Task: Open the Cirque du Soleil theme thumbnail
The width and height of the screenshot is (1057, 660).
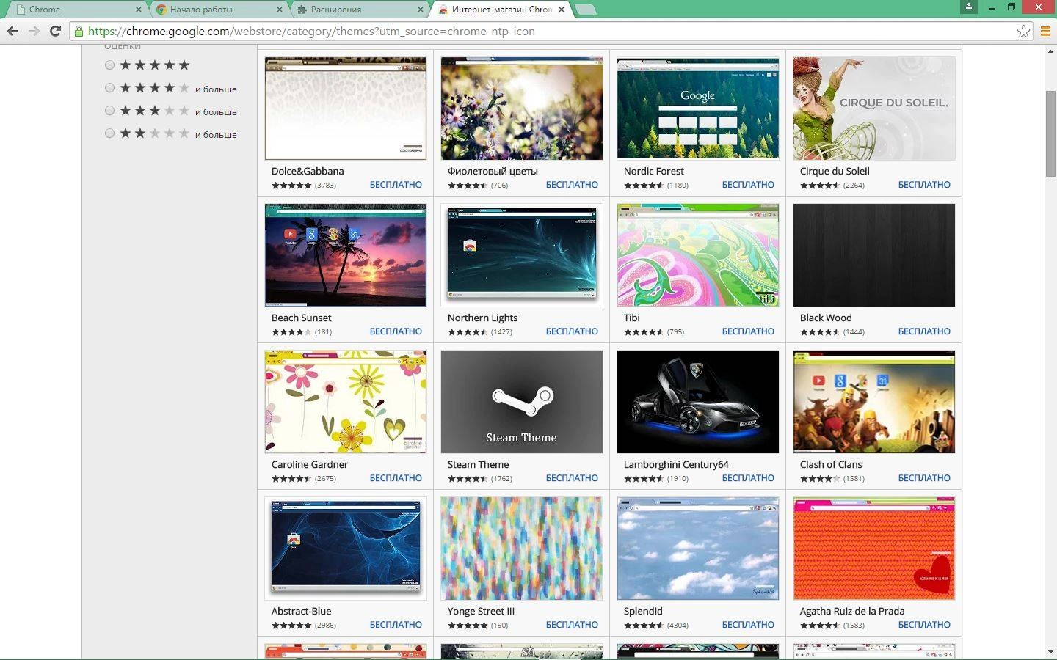Action: [874, 109]
